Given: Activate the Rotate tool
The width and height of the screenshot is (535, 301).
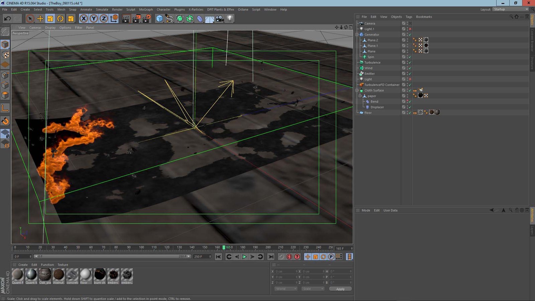Looking at the screenshot, I should [61, 19].
